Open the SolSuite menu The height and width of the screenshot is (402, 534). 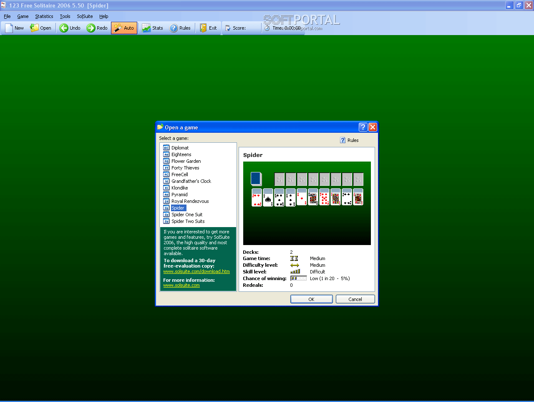pos(85,16)
